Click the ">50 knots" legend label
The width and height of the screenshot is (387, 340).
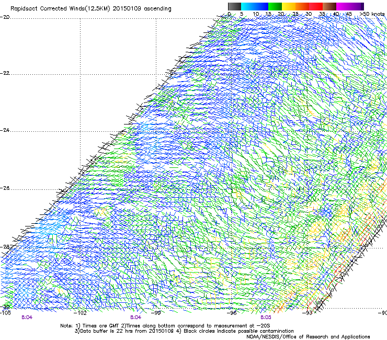[372, 14]
